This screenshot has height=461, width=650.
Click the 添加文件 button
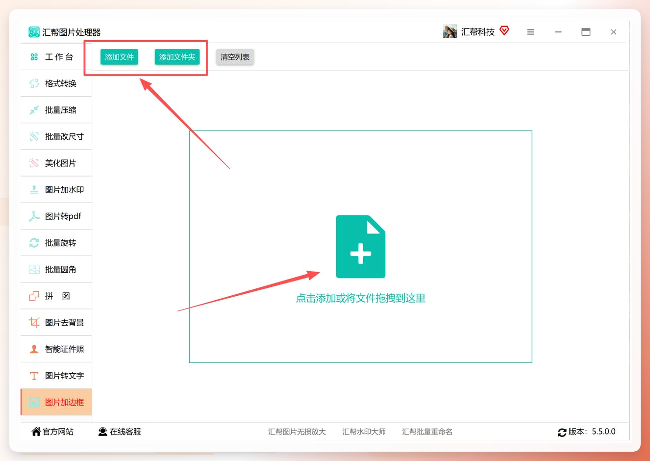pyautogui.click(x=119, y=57)
